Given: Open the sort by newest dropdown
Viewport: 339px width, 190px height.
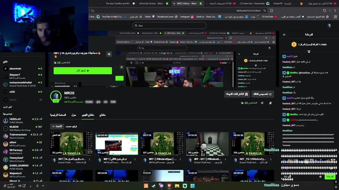Looking at the screenshot, I should tap(57, 126).
